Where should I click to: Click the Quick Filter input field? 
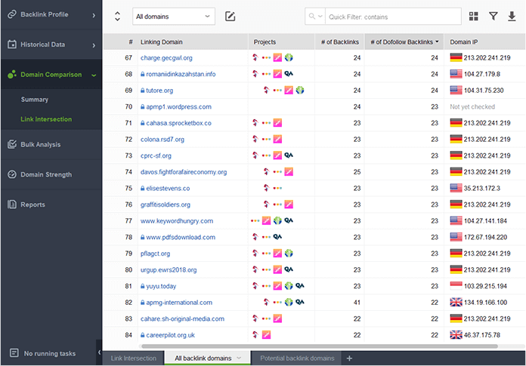(x=393, y=17)
